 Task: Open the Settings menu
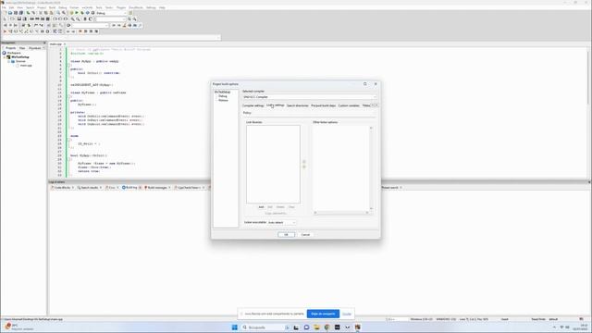[x=151, y=7]
